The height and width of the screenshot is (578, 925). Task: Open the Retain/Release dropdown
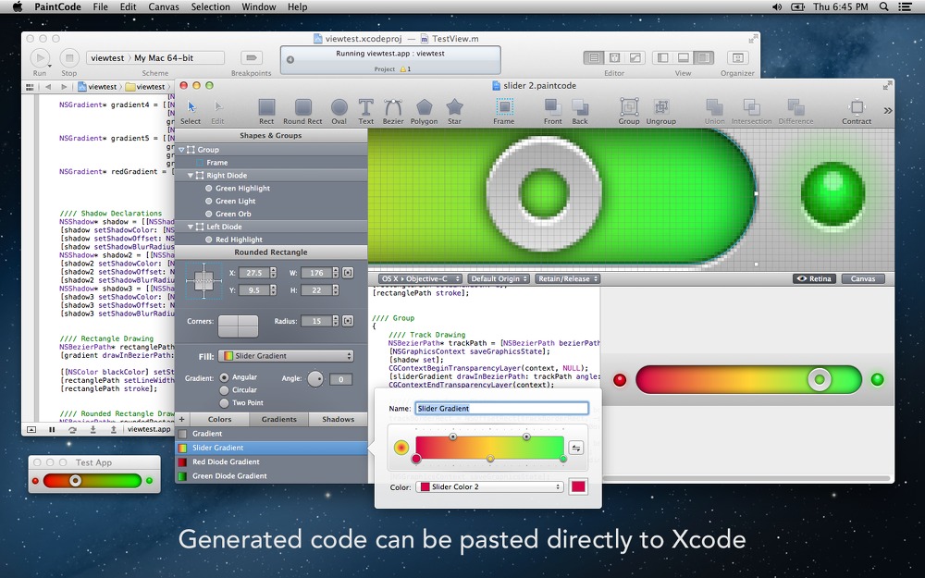click(x=568, y=279)
